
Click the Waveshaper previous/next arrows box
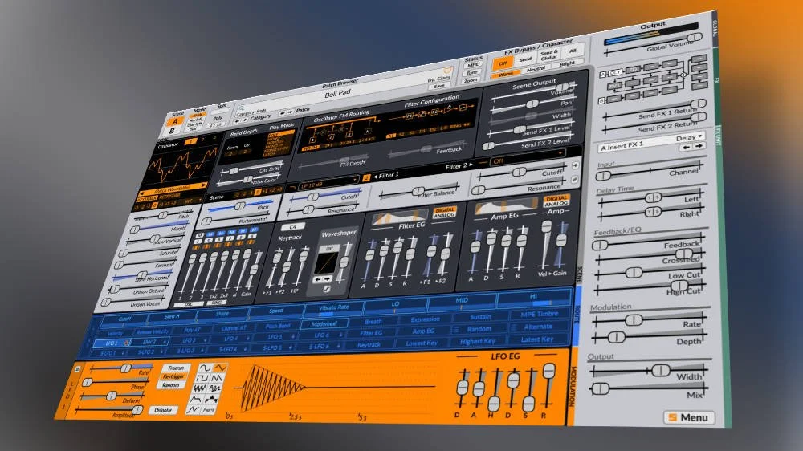[322, 279]
